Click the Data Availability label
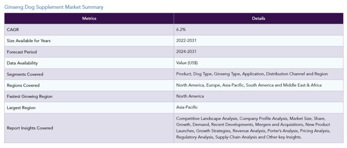This screenshot has width=347, height=148. click(22, 63)
